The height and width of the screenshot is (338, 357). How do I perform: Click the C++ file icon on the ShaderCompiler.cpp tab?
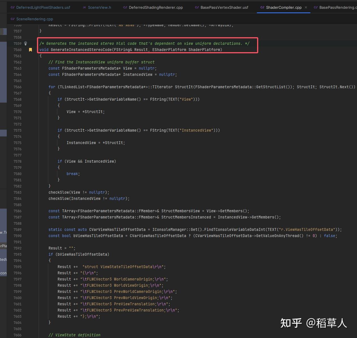(262, 7)
